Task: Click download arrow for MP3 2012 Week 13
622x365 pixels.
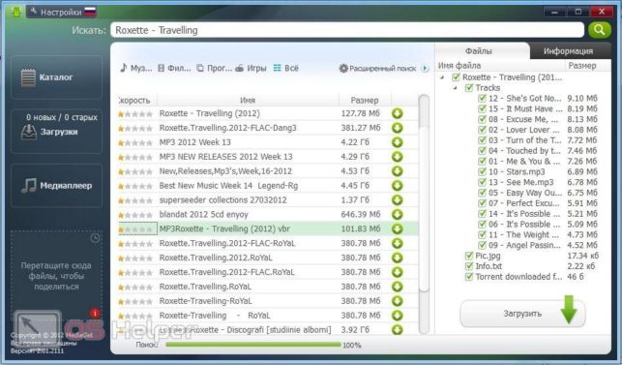Action: (x=397, y=142)
